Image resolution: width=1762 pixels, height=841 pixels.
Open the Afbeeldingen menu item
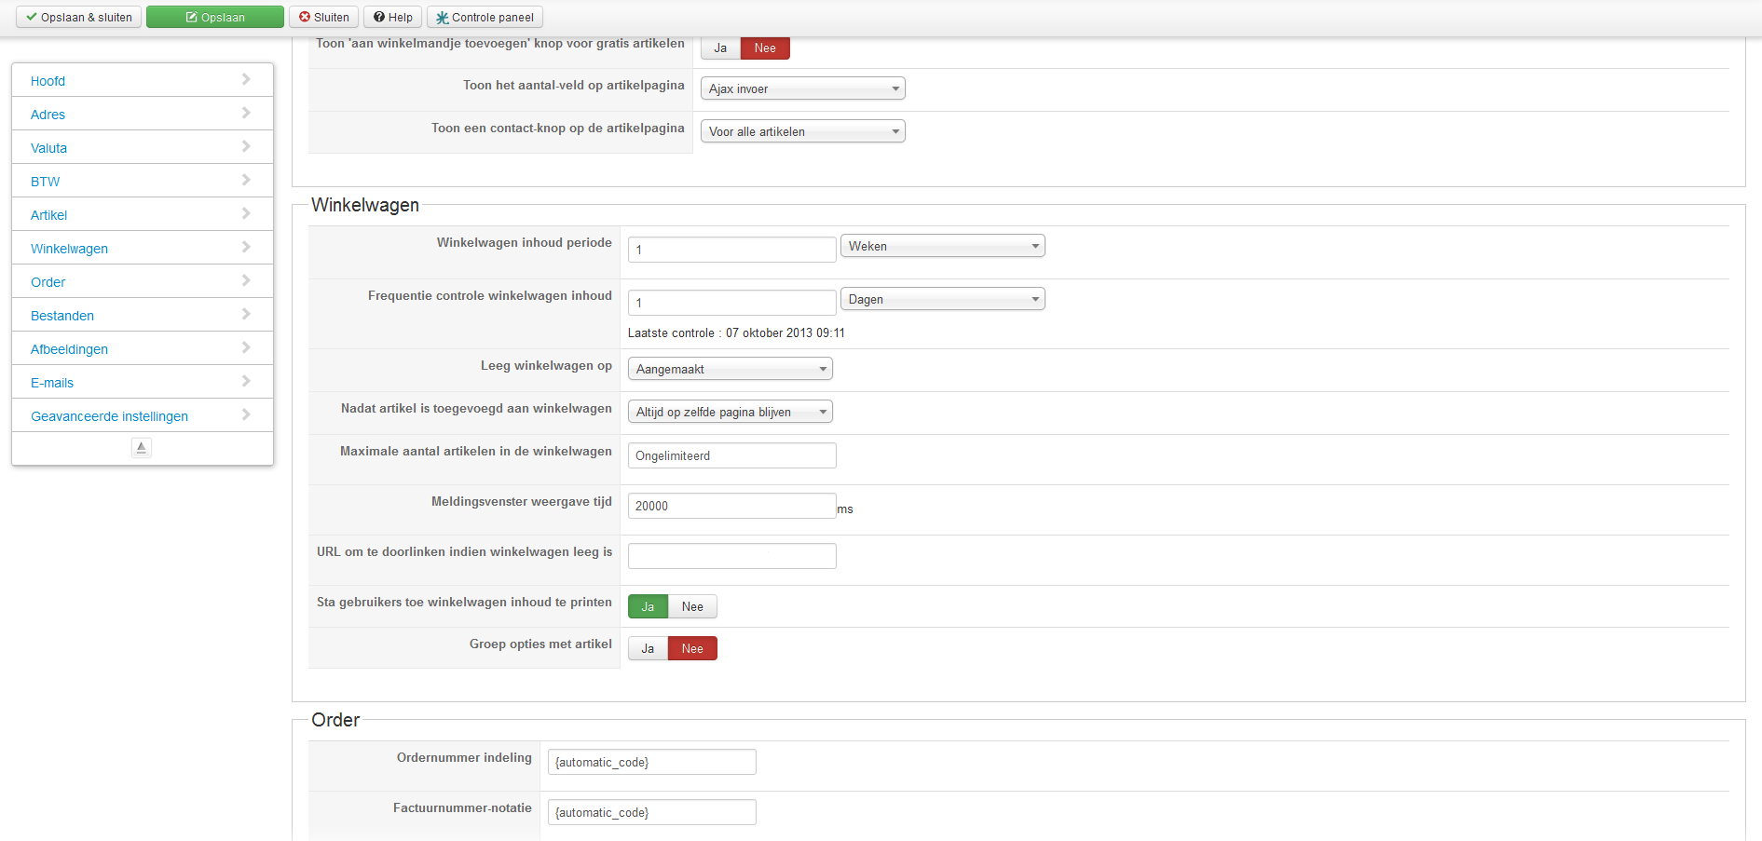(x=69, y=349)
